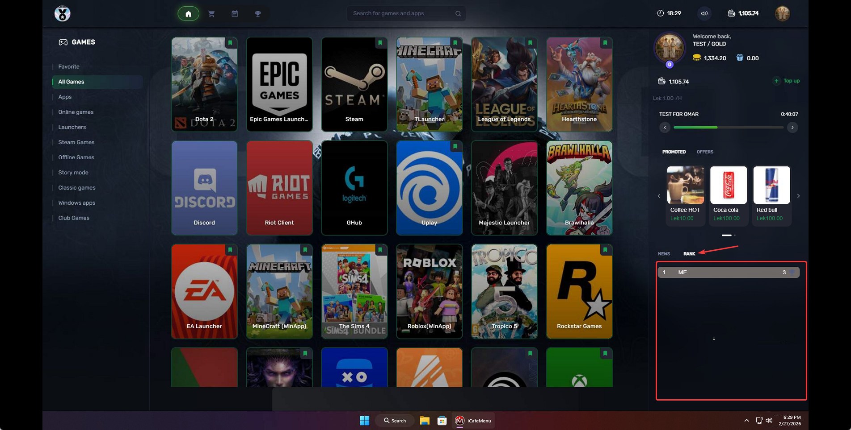Toggle favorite bookmark on TLauncher
851x430 pixels.
coord(455,43)
